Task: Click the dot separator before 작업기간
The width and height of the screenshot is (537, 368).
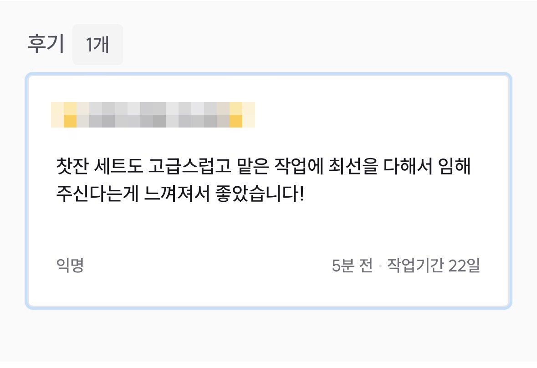Action: (380, 266)
